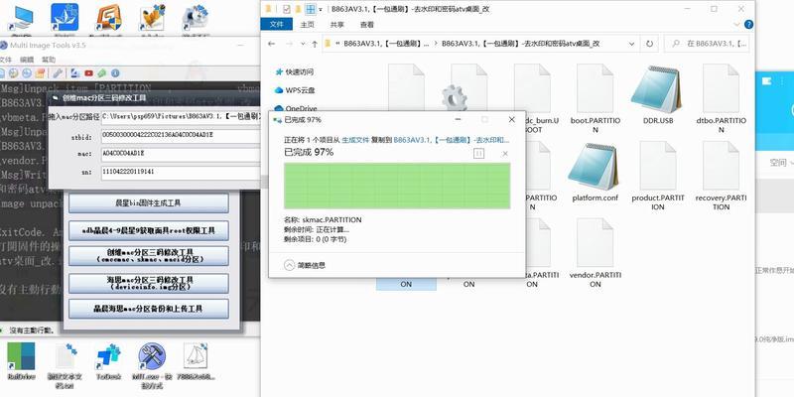The height and width of the screenshot is (397, 794).
Task: Click the properties checkmark quick-access icon
Action: click(287, 9)
